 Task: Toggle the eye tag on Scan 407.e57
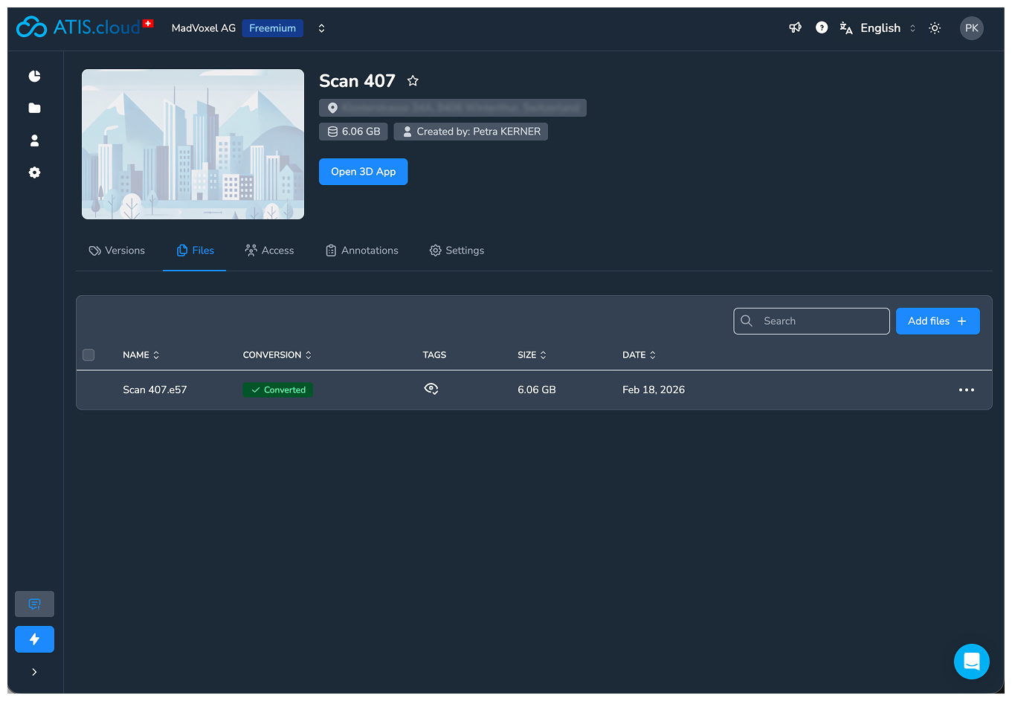pyautogui.click(x=431, y=389)
